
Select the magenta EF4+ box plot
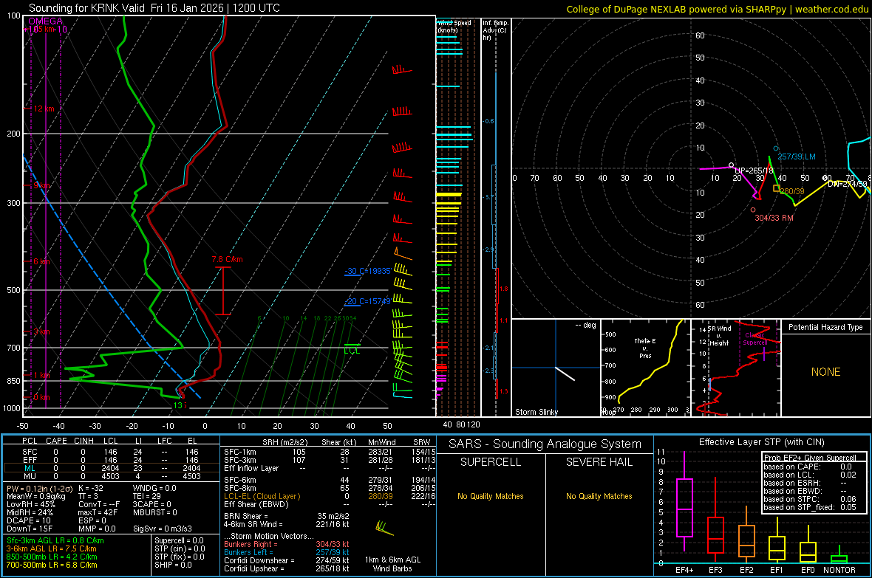click(x=684, y=500)
